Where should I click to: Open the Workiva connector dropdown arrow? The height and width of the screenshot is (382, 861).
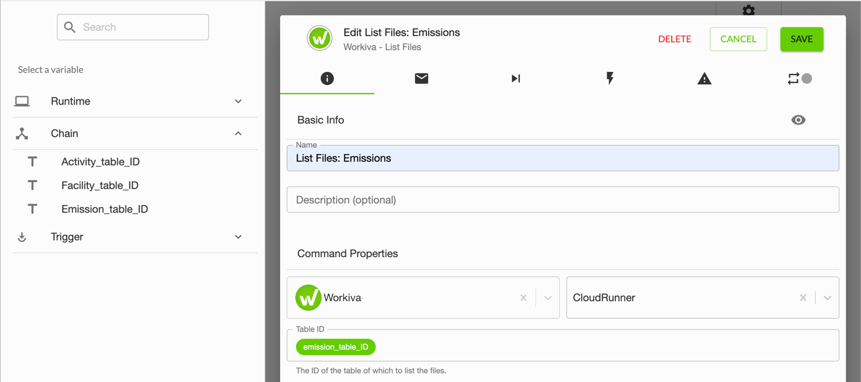pos(548,298)
